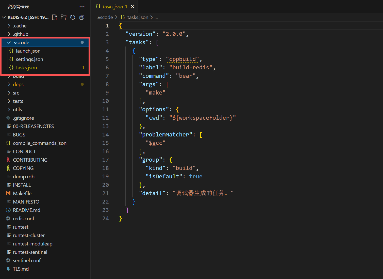Click the launch.json braces icon

11,51
